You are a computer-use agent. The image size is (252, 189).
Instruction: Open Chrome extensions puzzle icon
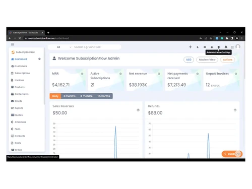tap(227, 38)
